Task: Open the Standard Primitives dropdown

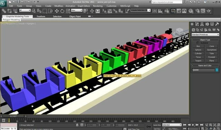Action: 205,34
